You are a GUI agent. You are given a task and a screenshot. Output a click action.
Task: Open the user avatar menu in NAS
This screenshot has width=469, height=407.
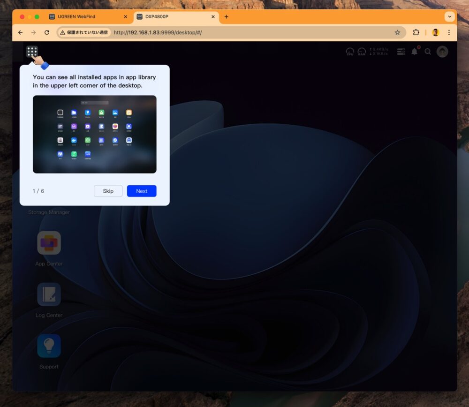[442, 52]
